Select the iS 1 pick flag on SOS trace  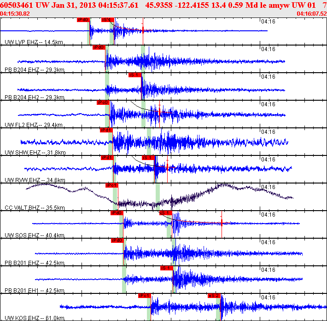pyautogui.click(x=166, y=213)
